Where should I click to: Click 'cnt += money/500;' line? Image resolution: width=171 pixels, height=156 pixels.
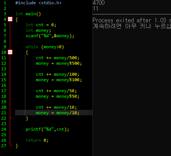click(57, 58)
